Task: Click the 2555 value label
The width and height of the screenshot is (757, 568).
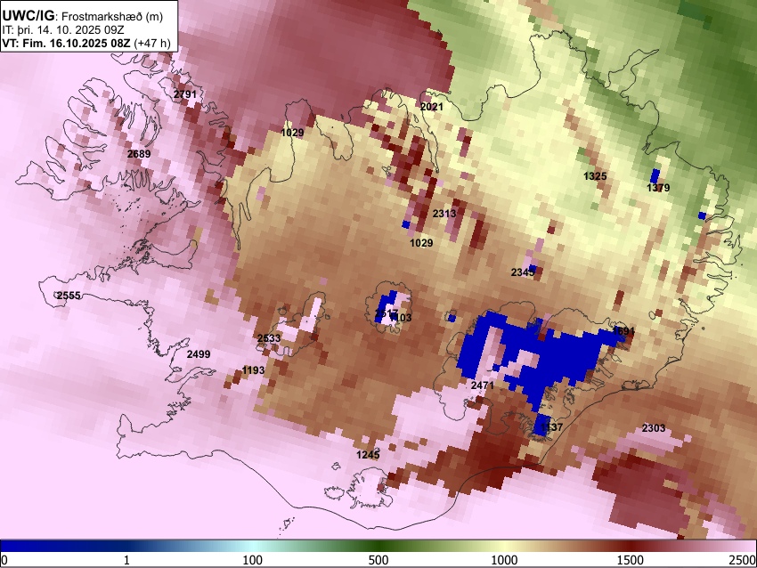Action: coord(69,296)
